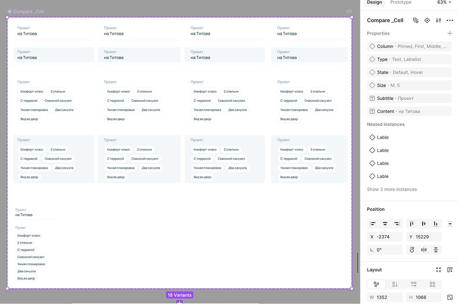Open the 63% zoom dropdown
The height and width of the screenshot is (304, 458).
point(444,2)
